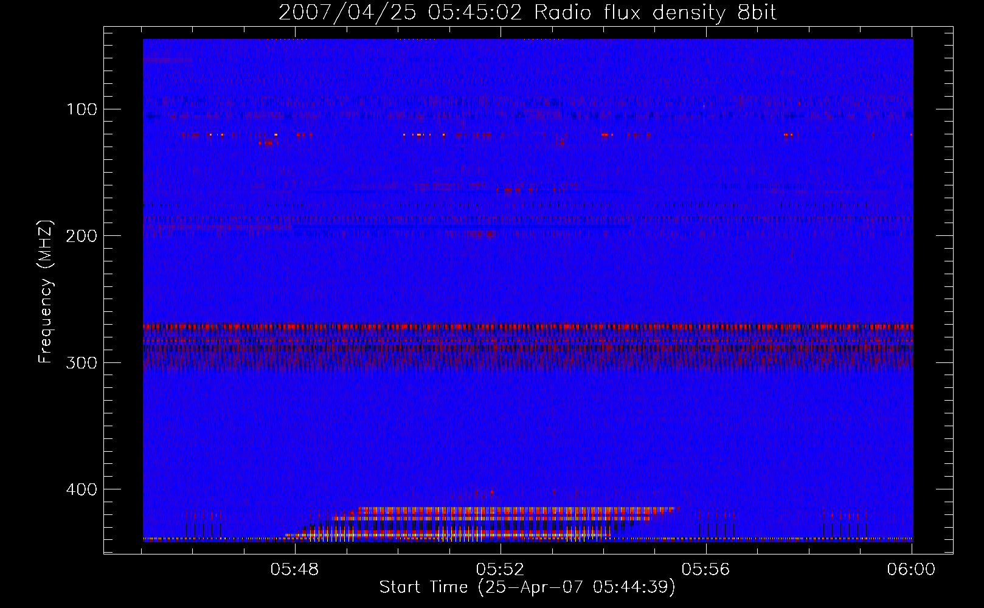This screenshot has height=608, width=984.
Task: Click the 300 frequency tick label
Action: [82, 363]
